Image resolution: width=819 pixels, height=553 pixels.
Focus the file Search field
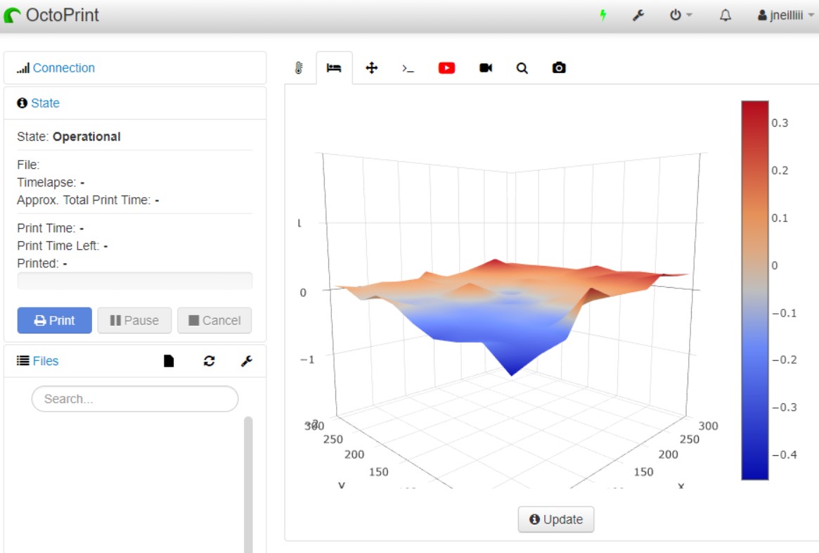(x=135, y=399)
